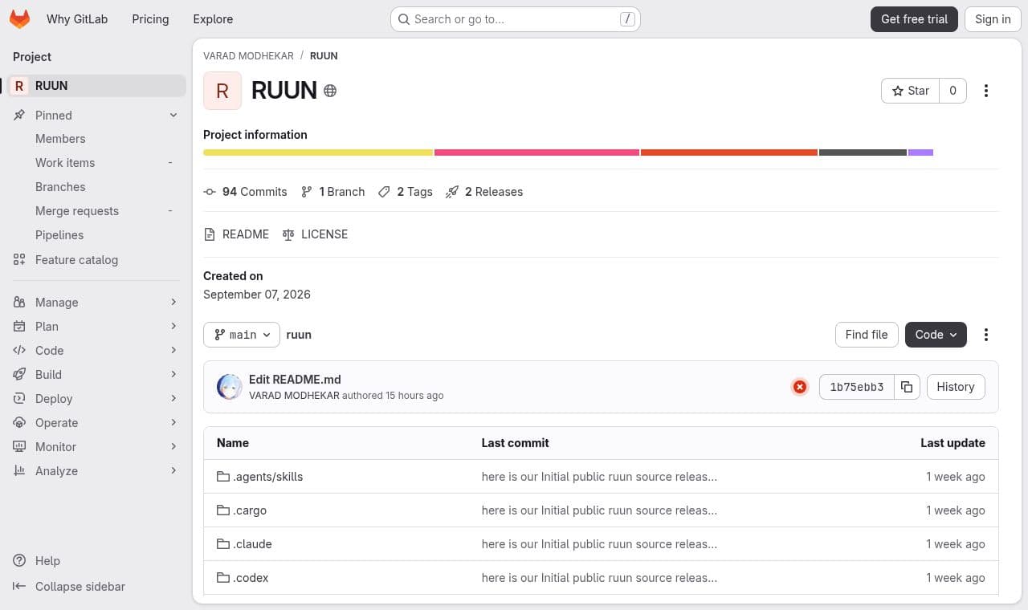
Task: Click the Find file button
Action: pos(867,335)
